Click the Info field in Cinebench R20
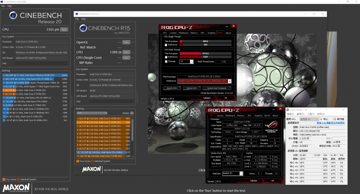This screenshot has height=194, width=360. tap(41, 63)
